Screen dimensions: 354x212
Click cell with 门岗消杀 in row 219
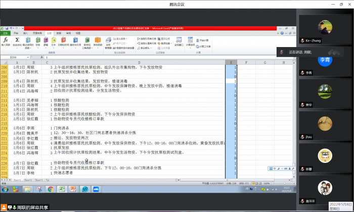(x=139, y=128)
